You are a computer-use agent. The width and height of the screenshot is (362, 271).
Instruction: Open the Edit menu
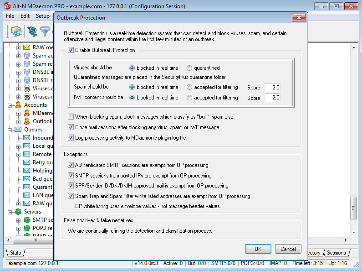(x=25, y=16)
